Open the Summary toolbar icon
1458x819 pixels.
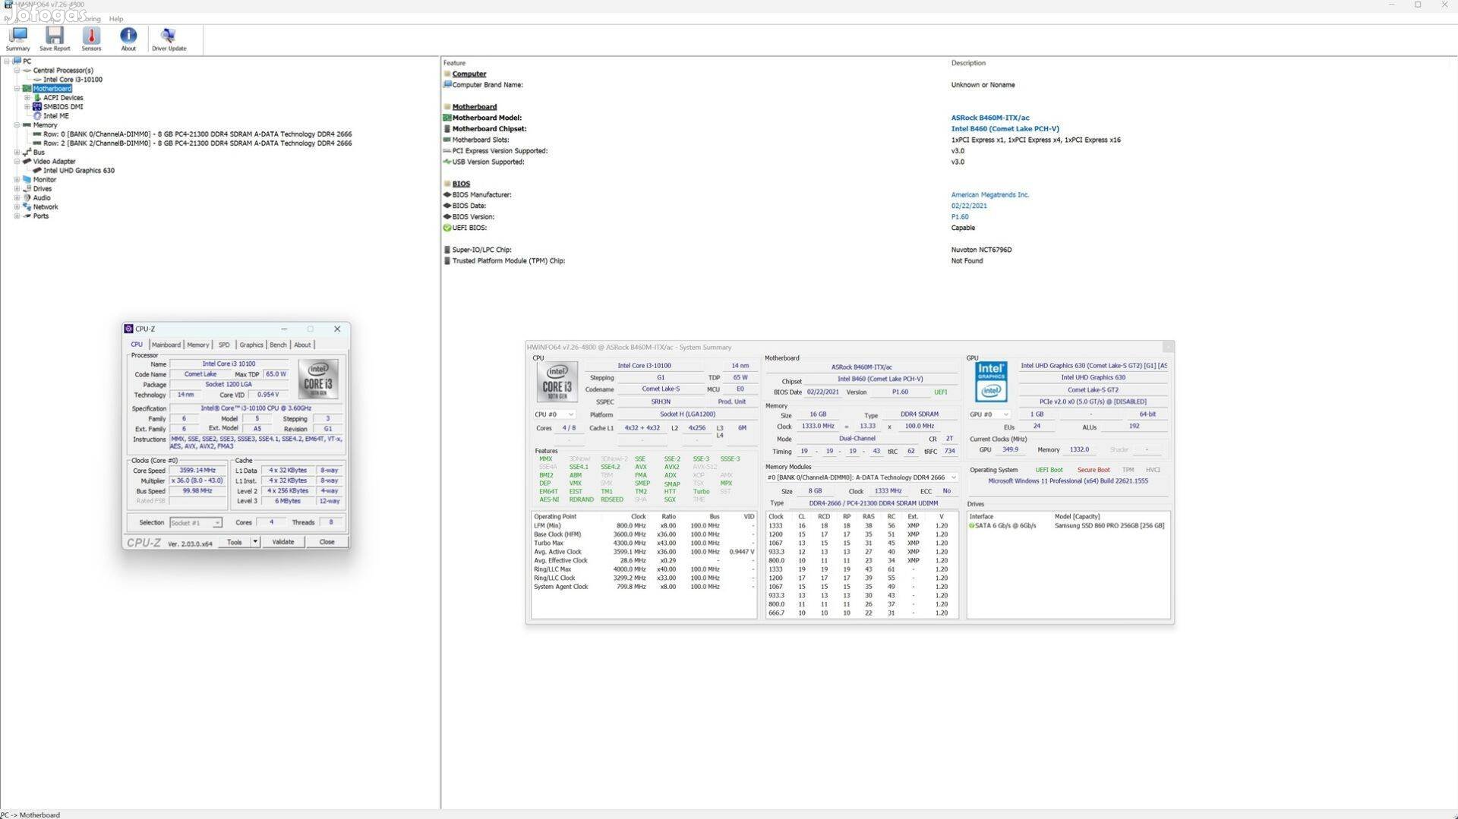(17, 39)
